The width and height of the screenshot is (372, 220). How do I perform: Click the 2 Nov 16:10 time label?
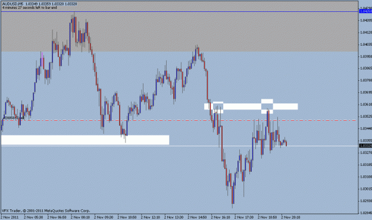coord(221,217)
